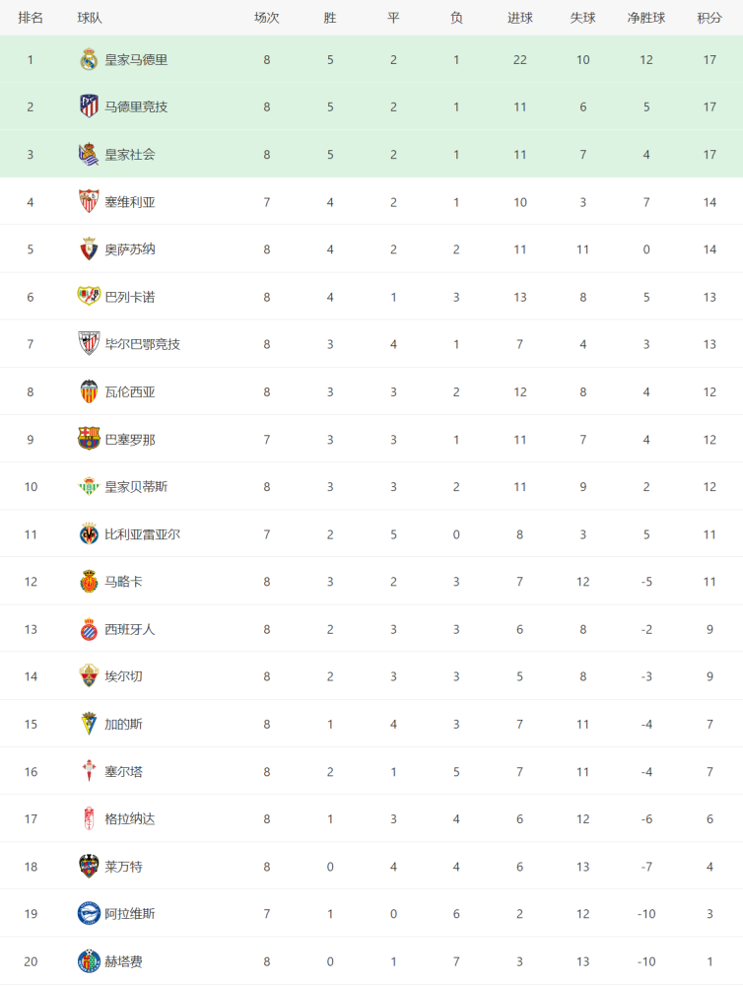
Task: Select the Real Sociedad (皇家社会) logo
Action: [89, 155]
